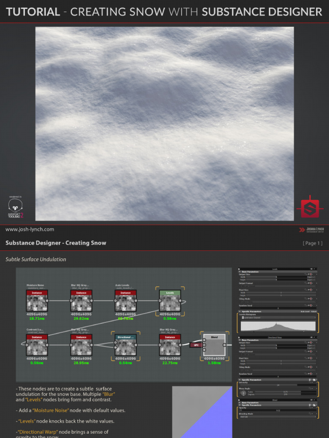Click the large snow render image
Screen dimensions: 329x438
[164, 124]
